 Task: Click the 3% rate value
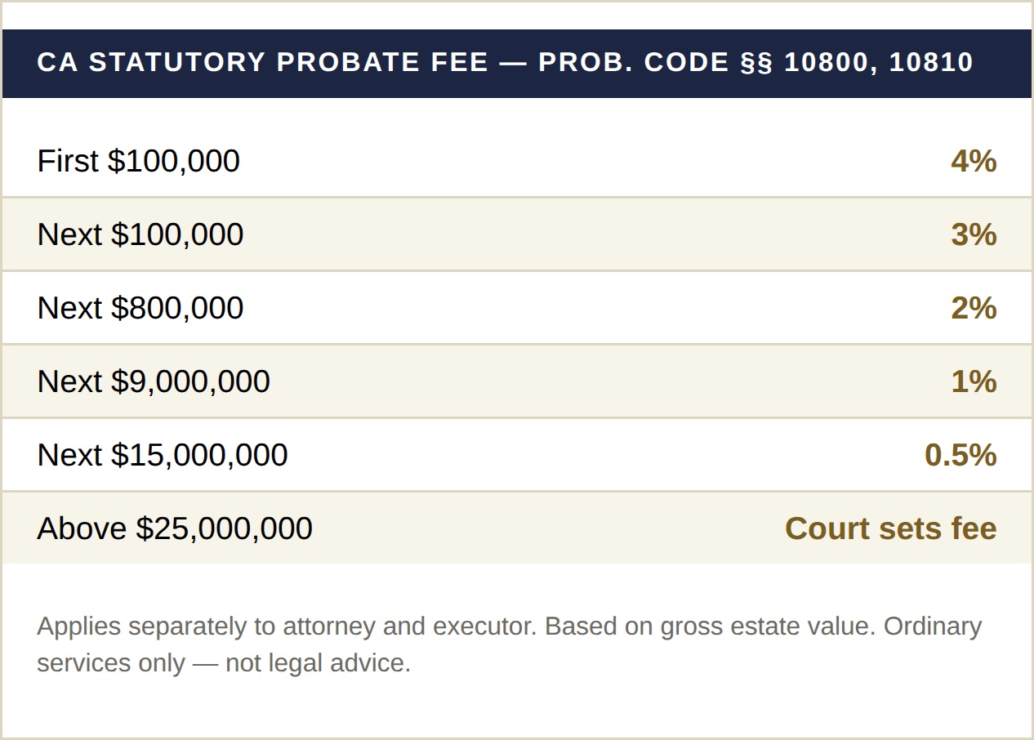click(x=974, y=234)
